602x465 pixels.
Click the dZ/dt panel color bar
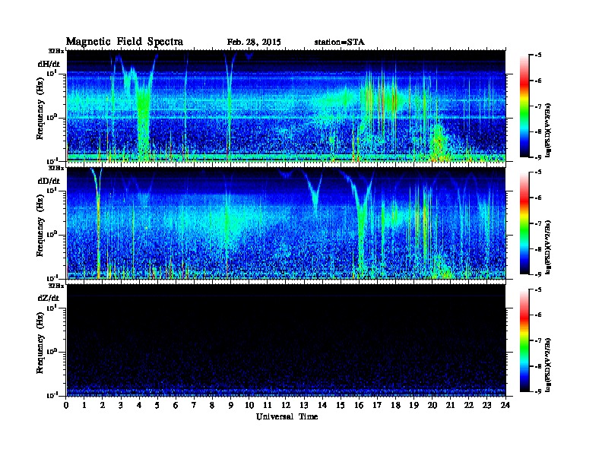[524, 340]
